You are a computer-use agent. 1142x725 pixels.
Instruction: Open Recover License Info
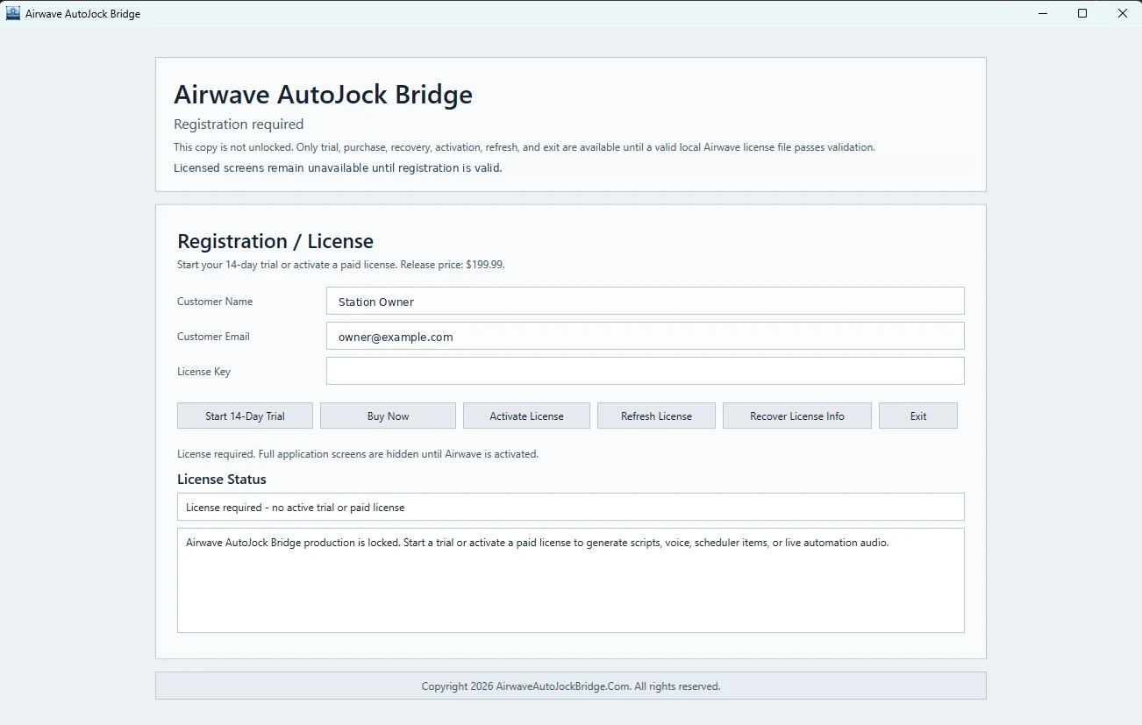[797, 416]
